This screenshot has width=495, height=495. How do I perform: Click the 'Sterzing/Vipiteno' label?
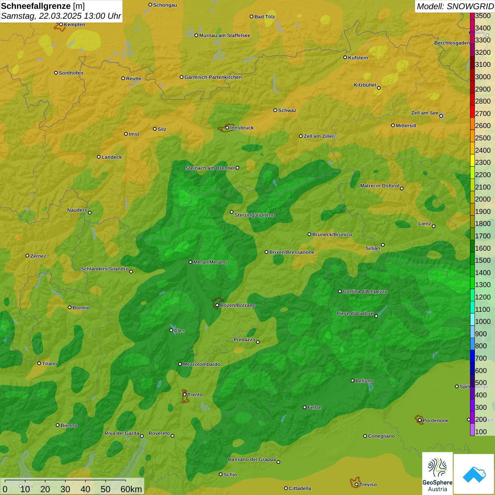pos(255,215)
